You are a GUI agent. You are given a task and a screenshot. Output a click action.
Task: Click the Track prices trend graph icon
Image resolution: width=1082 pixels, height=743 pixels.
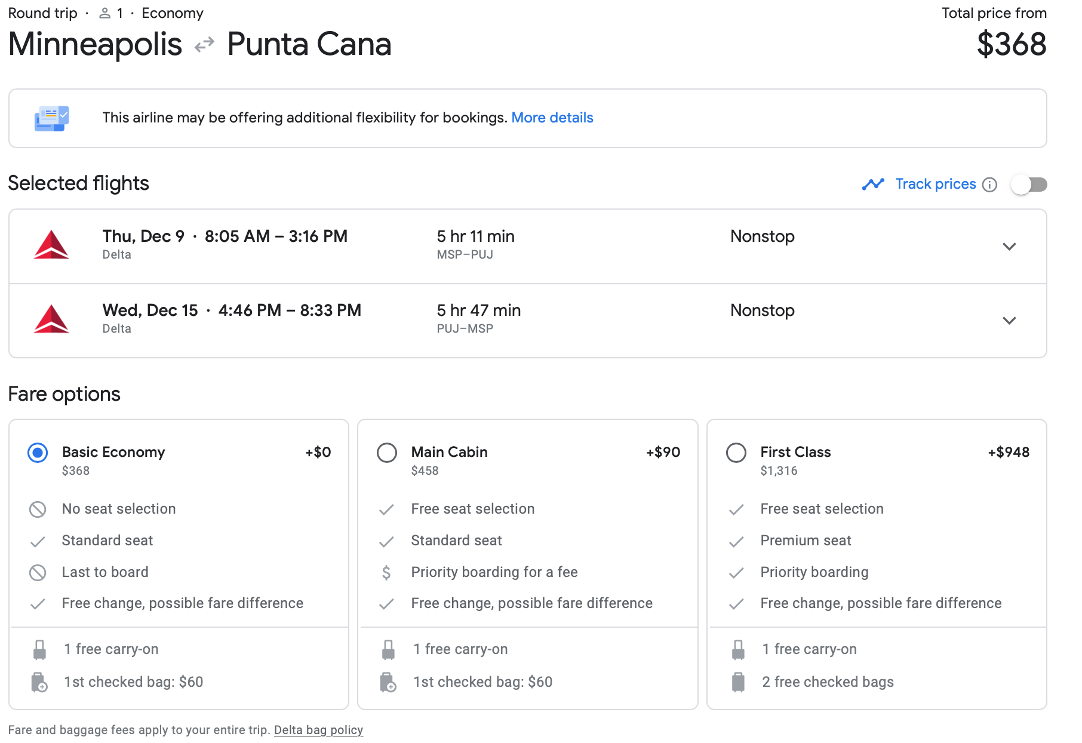click(x=873, y=184)
